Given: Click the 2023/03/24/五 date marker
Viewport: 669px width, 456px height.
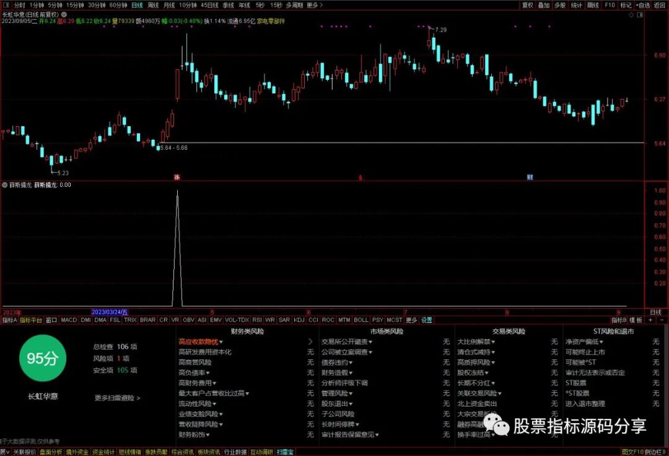Looking at the screenshot, I should (x=110, y=312).
